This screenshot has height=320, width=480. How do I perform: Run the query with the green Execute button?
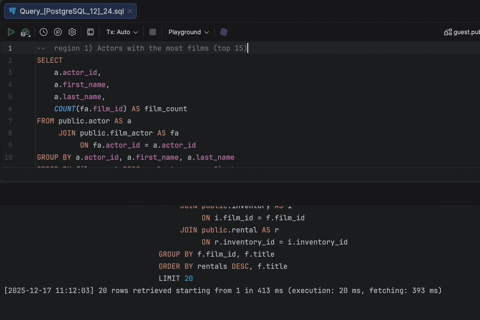click(x=11, y=32)
